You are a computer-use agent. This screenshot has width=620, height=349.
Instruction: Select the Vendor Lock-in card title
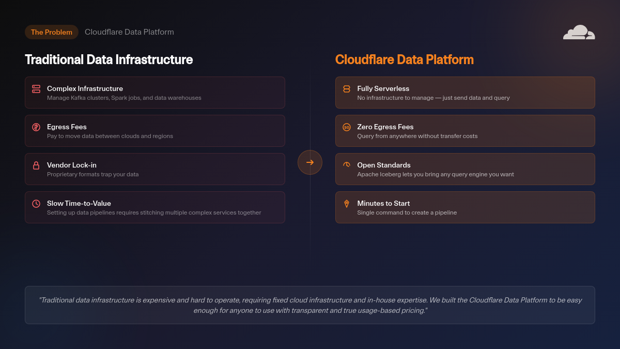coord(72,165)
